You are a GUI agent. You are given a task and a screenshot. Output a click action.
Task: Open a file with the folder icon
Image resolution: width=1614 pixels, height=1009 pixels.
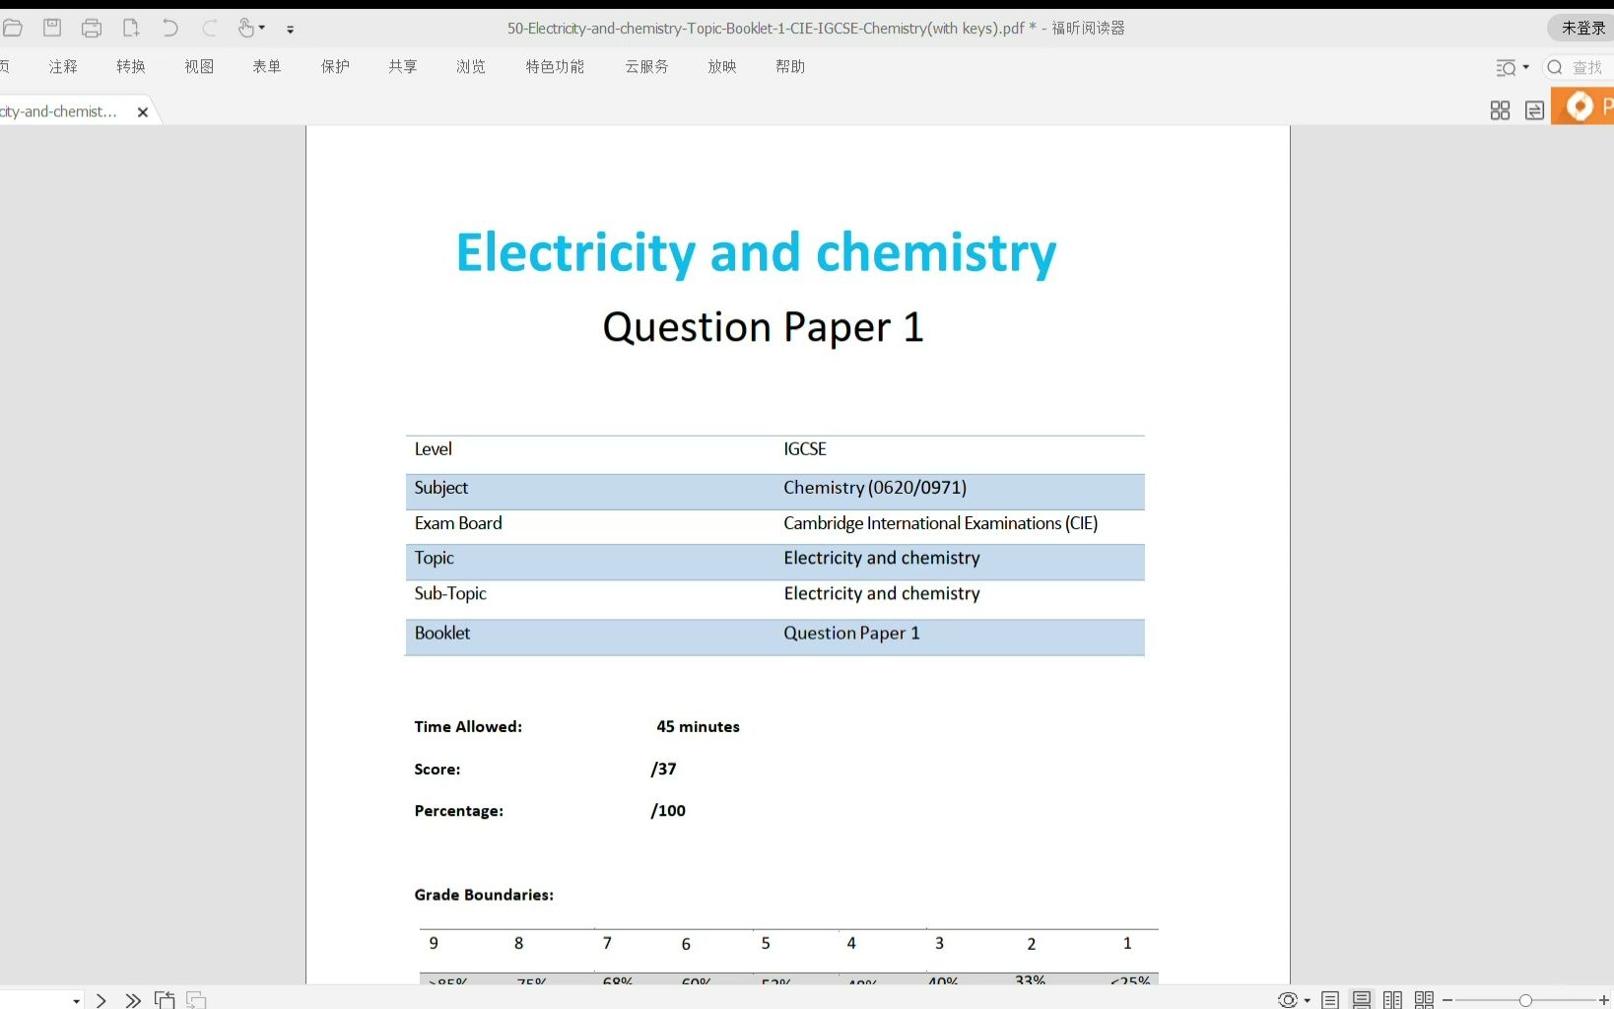12,28
